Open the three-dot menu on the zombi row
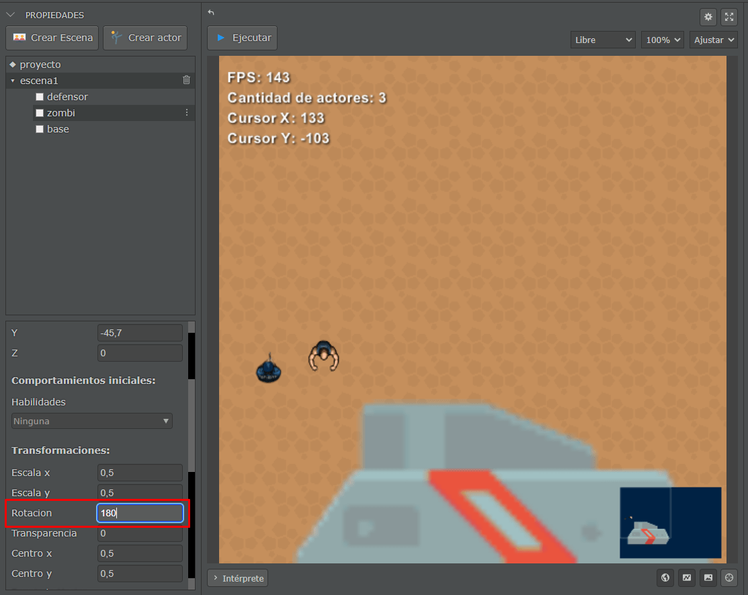Viewport: 748px width, 595px height. pos(187,112)
